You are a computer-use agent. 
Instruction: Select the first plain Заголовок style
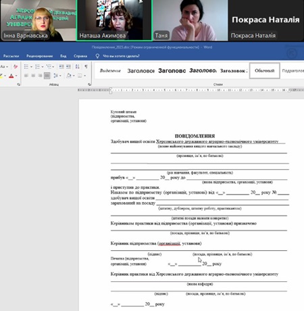[x=141, y=71]
